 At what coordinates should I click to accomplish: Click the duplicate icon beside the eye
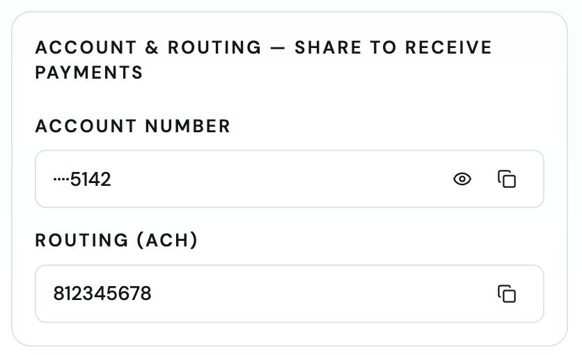pyautogui.click(x=507, y=179)
